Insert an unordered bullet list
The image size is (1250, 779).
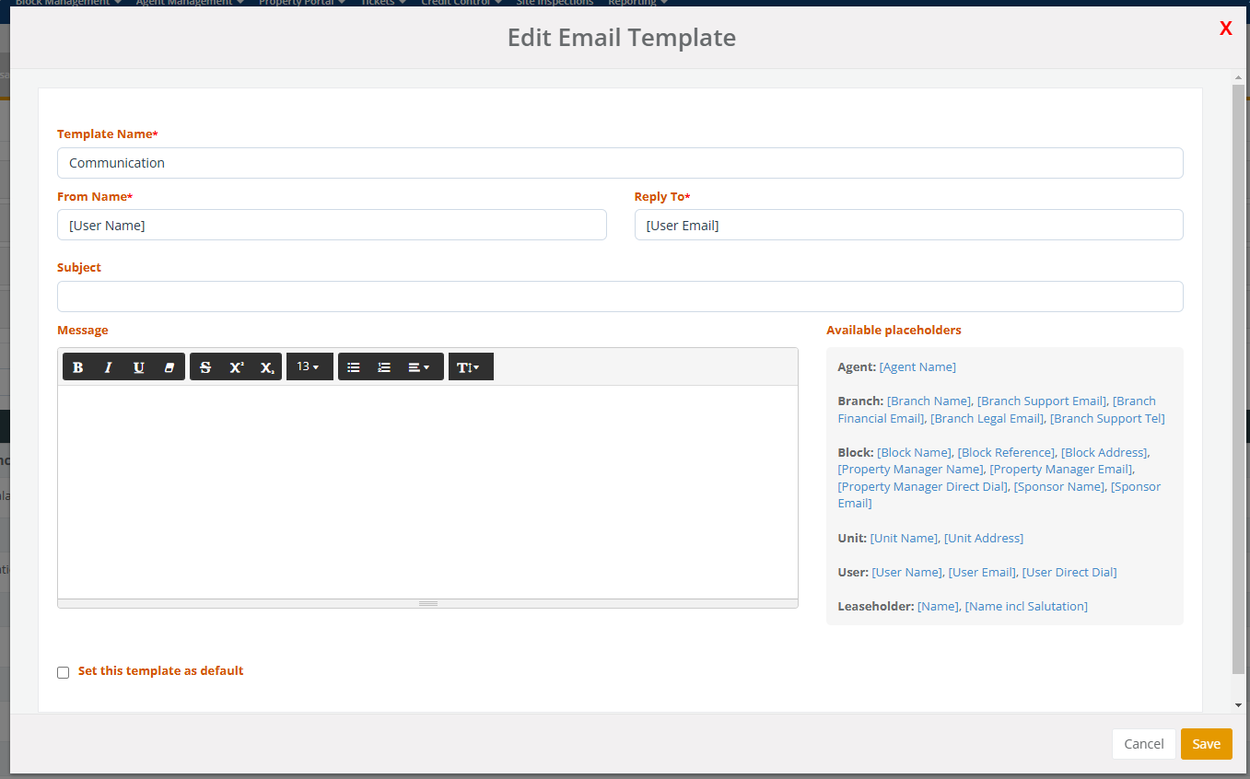(354, 367)
